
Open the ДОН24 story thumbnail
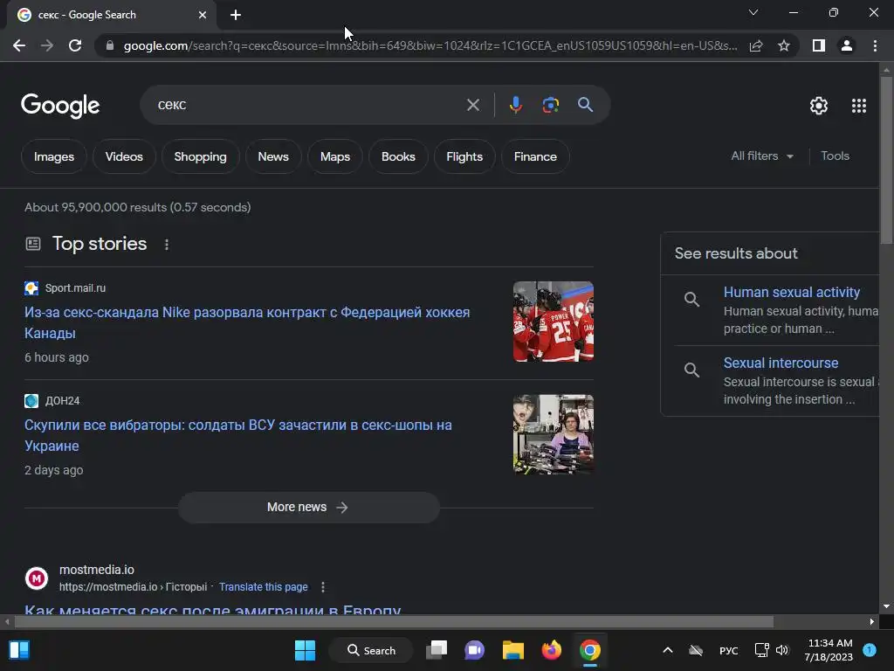click(x=553, y=434)
